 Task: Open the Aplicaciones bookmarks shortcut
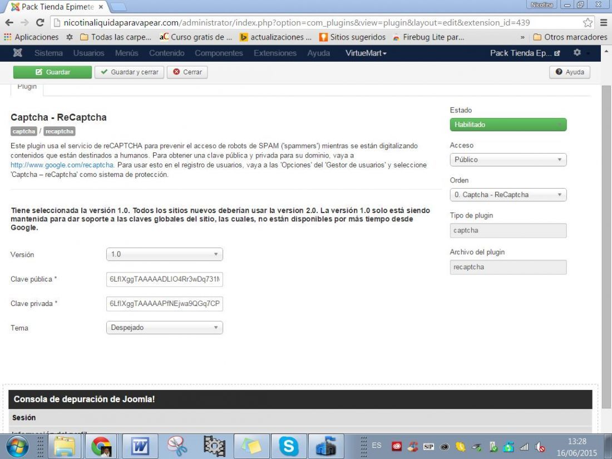(31, 37)
